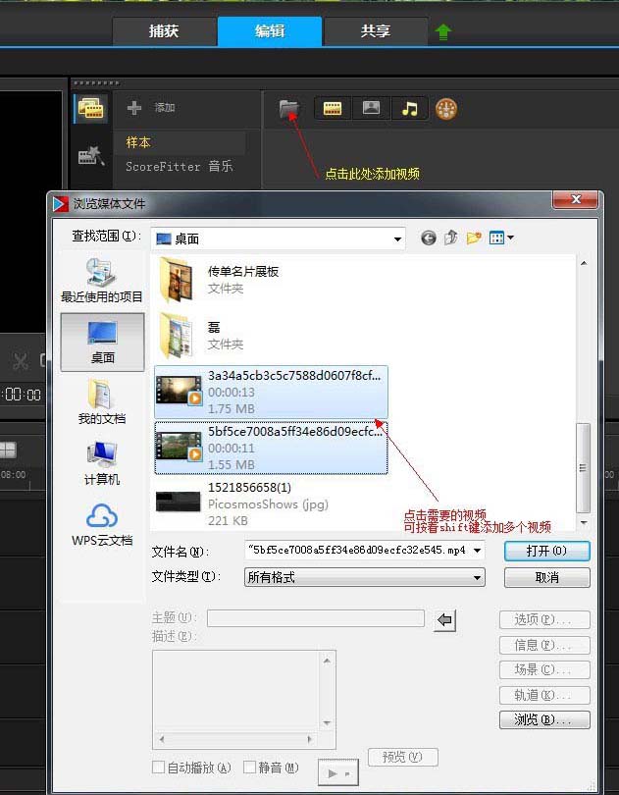Switch to the 编辑 tab
Image resolution: width=619 pixels, height=795 pixels.
tap(270, 31)
